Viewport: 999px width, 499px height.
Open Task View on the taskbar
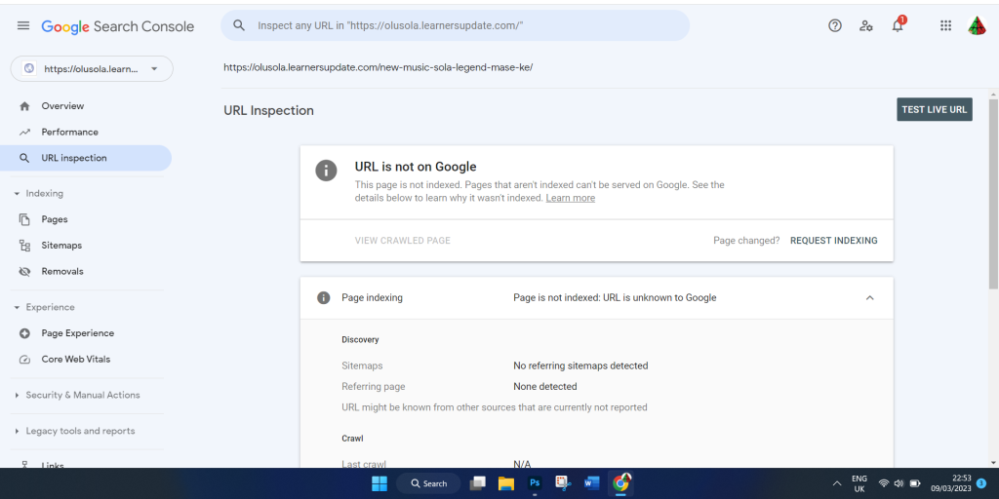click(x=478, y=483)
